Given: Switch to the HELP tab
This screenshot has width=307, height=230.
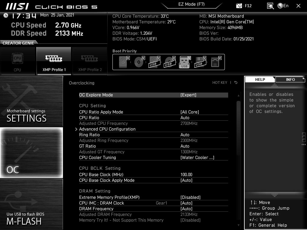Looking at the screenshot, I should click(260, 80).
